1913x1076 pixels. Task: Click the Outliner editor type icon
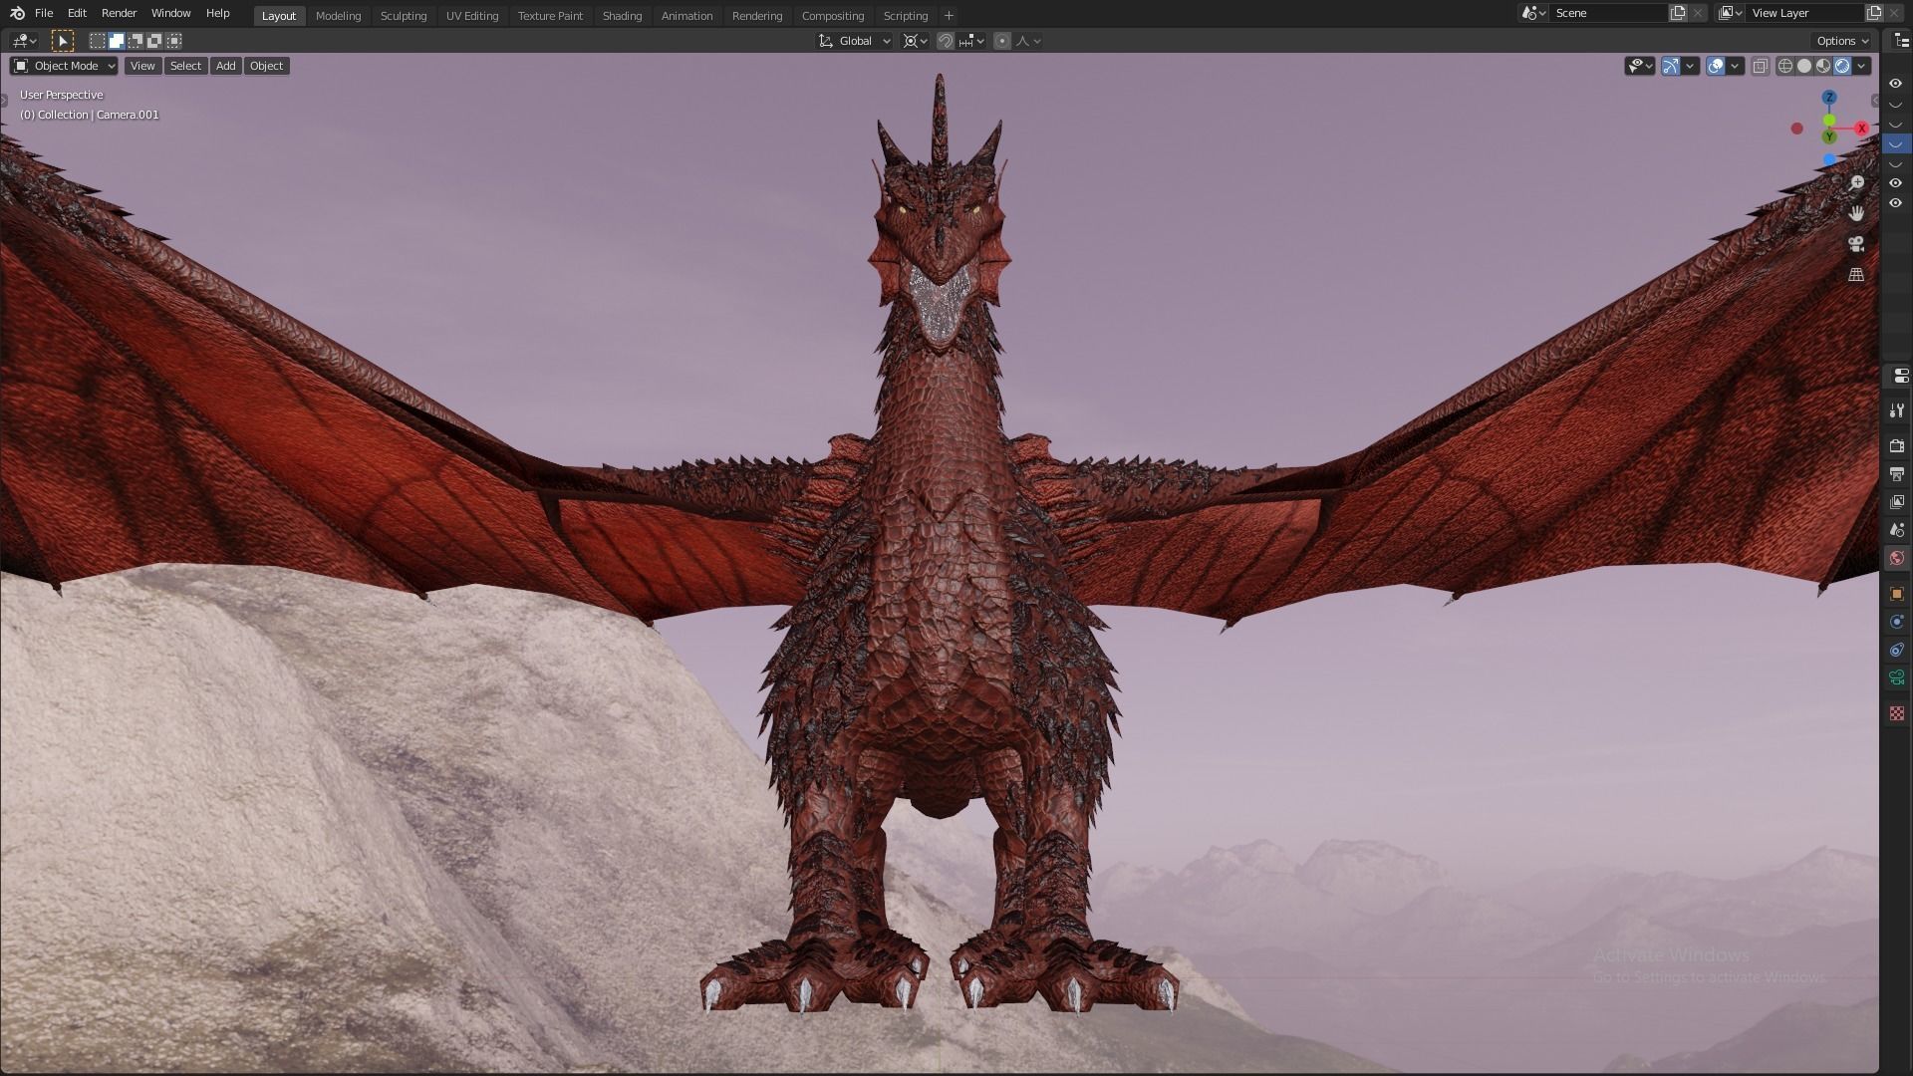pos(1900,41)
